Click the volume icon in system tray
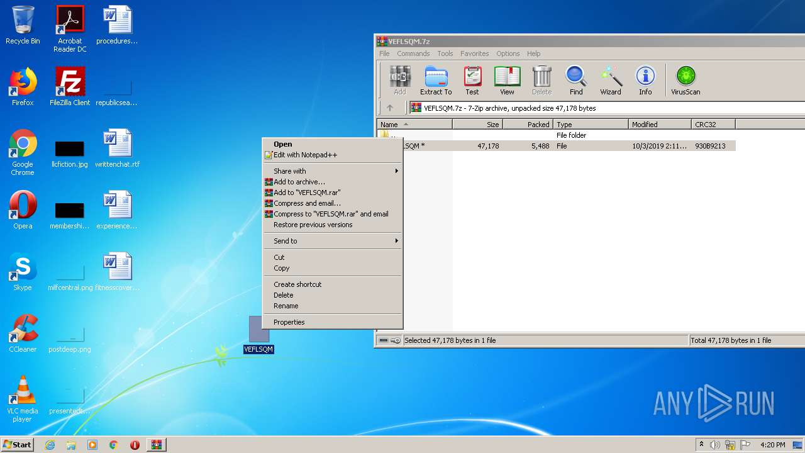This screenshot has width=805, height=453. pos(715,445)
